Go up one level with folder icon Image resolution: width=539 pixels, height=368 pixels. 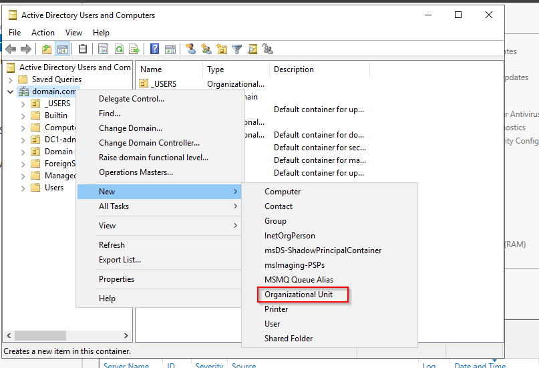46,49
